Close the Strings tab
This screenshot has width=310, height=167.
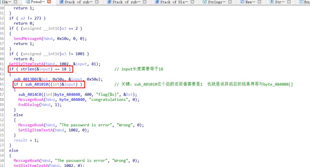click(x=230, y=2)
